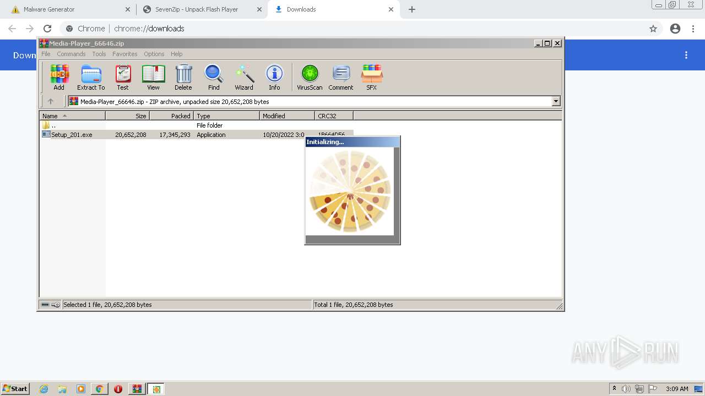Screen dimensions: 705x396
Task: Go back in Chrome
Action: [12, 29]
